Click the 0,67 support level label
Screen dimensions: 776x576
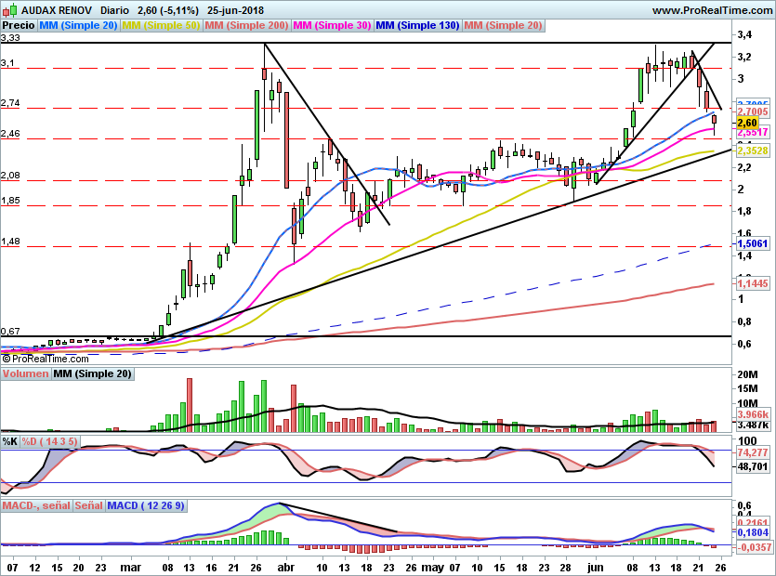coord(10,331)
